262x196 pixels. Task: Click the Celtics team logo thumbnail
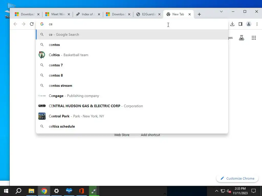click(x=42, y=55)
